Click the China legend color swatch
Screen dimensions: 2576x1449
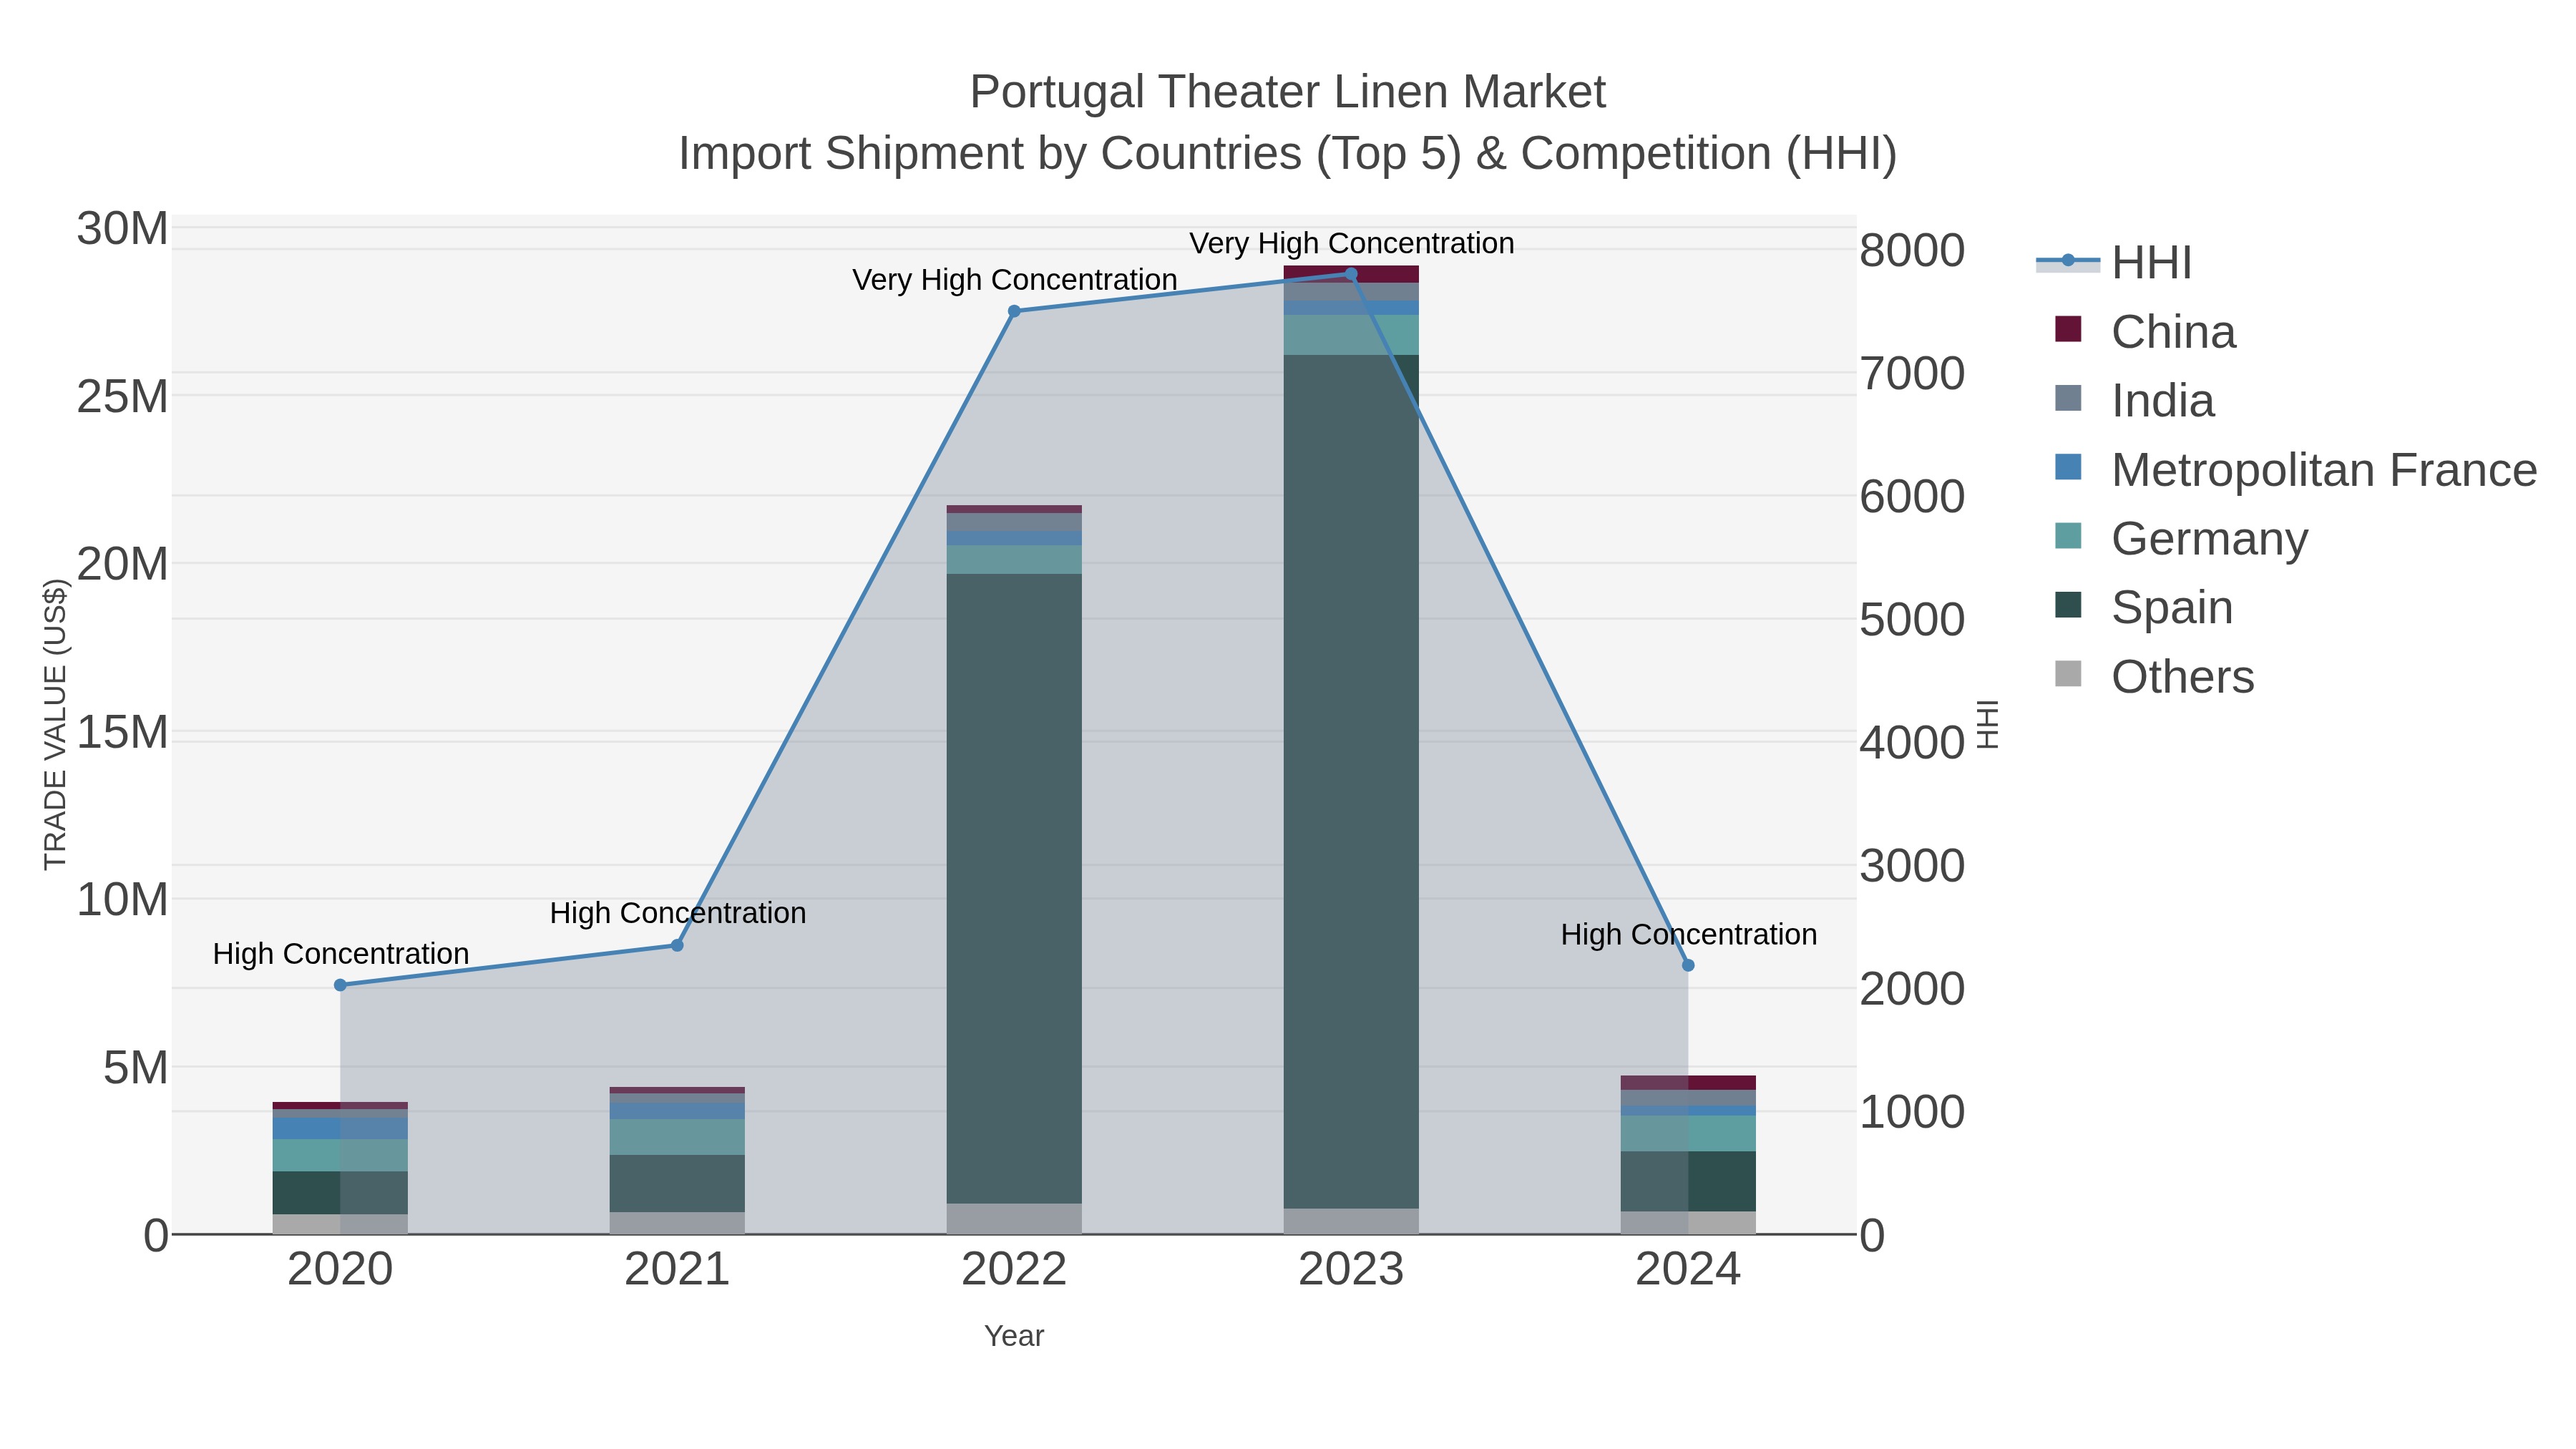click(x=2068, y=329)
